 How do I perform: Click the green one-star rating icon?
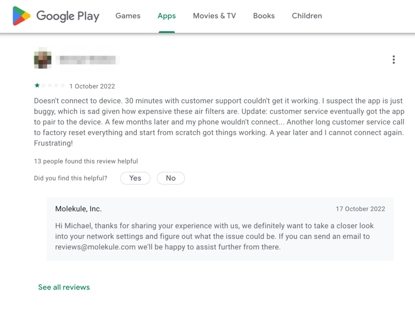pos(37,85)
